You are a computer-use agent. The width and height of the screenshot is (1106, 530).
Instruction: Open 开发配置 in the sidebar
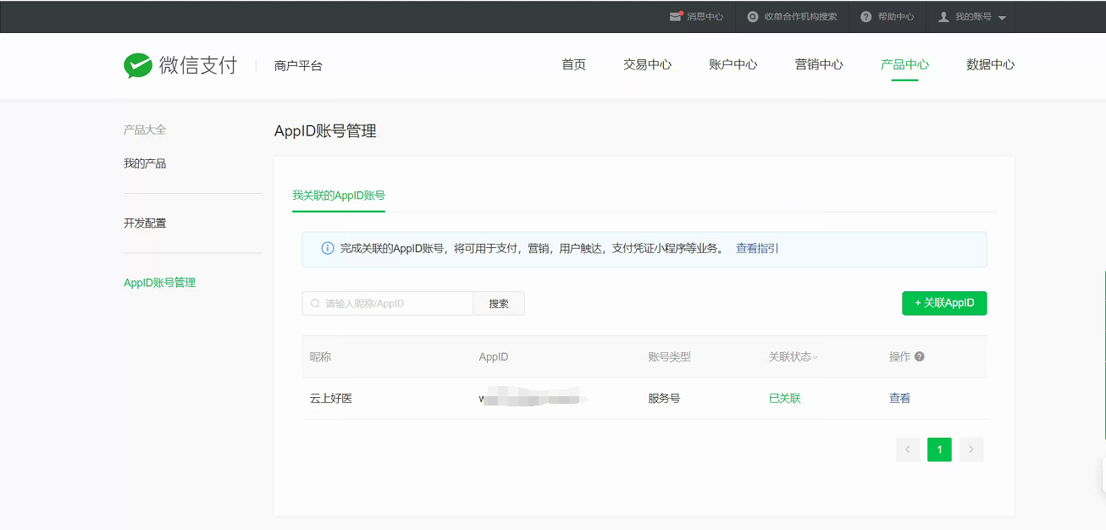tap(145, 223)
